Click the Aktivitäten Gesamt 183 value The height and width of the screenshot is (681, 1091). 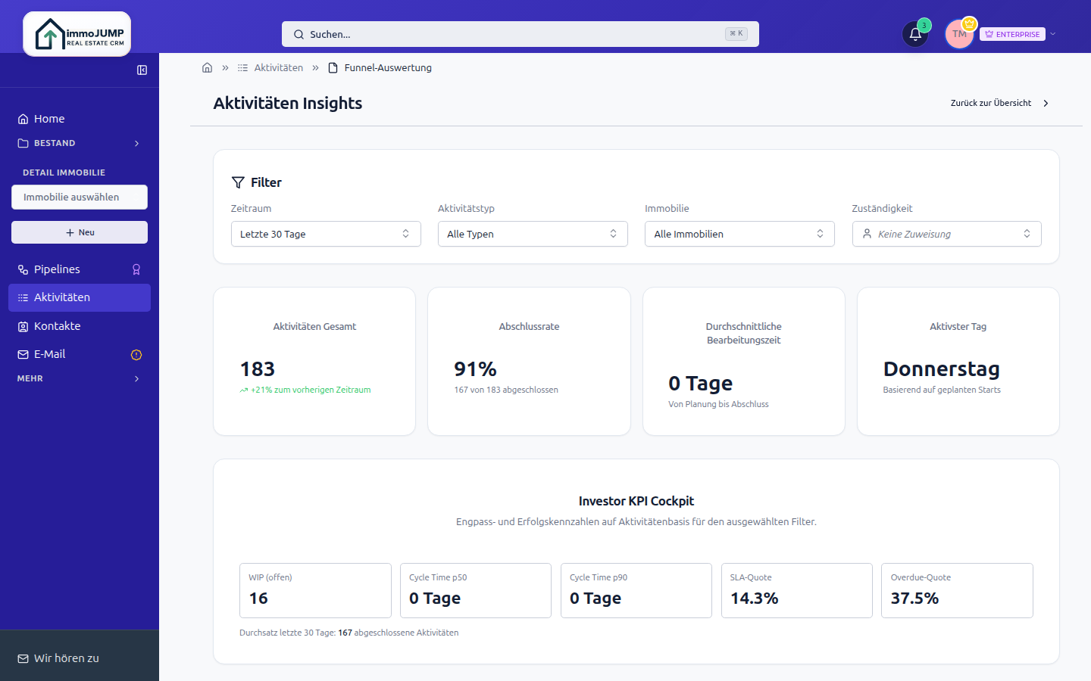pyautogui.click(x=258, y=369)
